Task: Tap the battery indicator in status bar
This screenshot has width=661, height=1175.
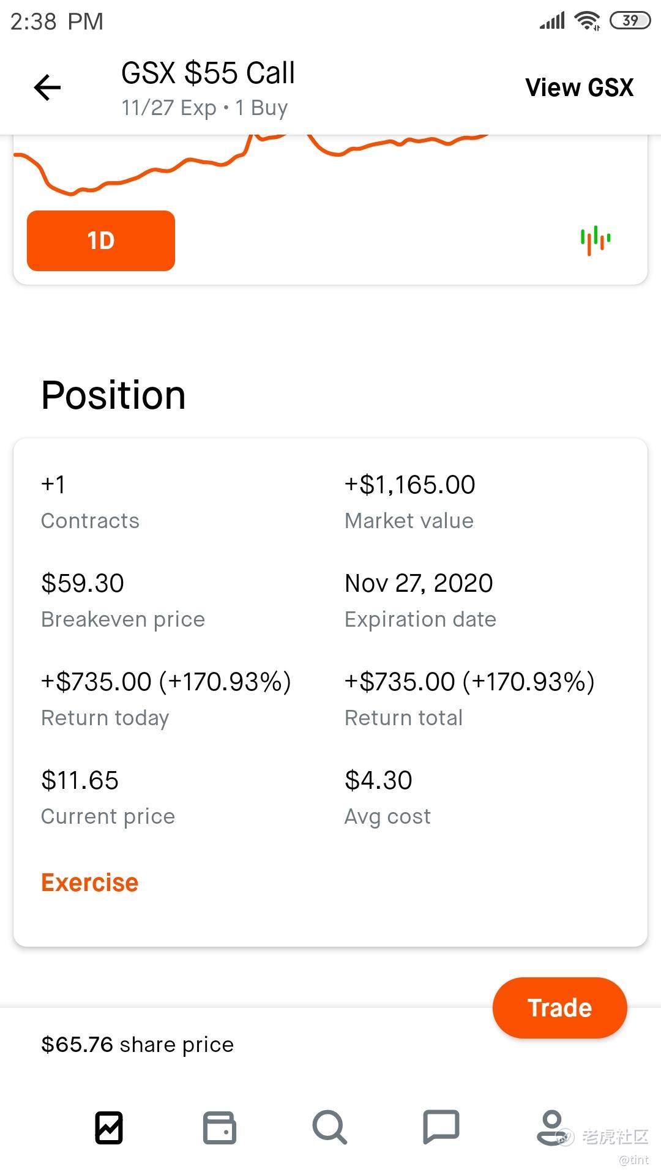Action: point(630,21)
